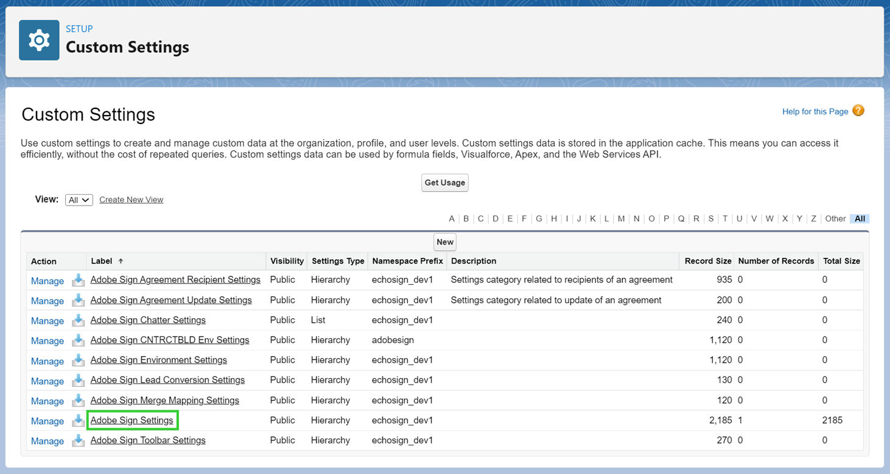Select the All alphabet filter
Viewport: 890px width, 474px height.
click(860, 218)
